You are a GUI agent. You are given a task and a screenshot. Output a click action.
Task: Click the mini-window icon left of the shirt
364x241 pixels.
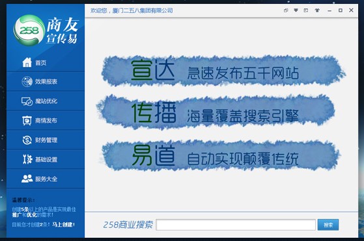pos(306,10)
